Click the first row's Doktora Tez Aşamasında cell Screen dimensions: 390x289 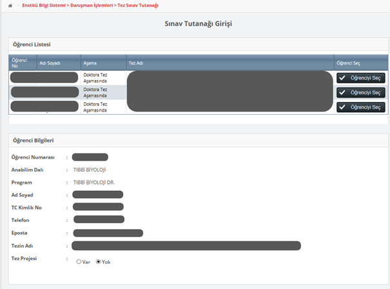[95, 77]
